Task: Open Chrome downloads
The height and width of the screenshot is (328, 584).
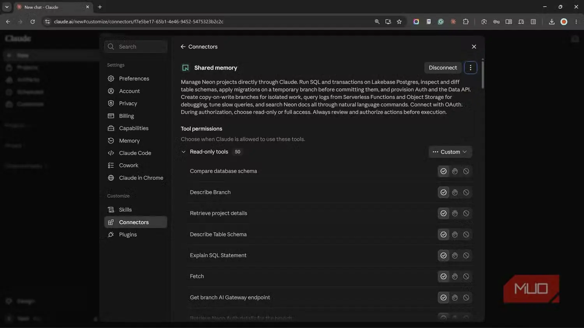Action: (552, 22)
